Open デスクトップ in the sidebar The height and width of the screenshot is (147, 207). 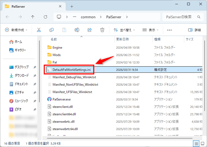click(x=19, y=67)
